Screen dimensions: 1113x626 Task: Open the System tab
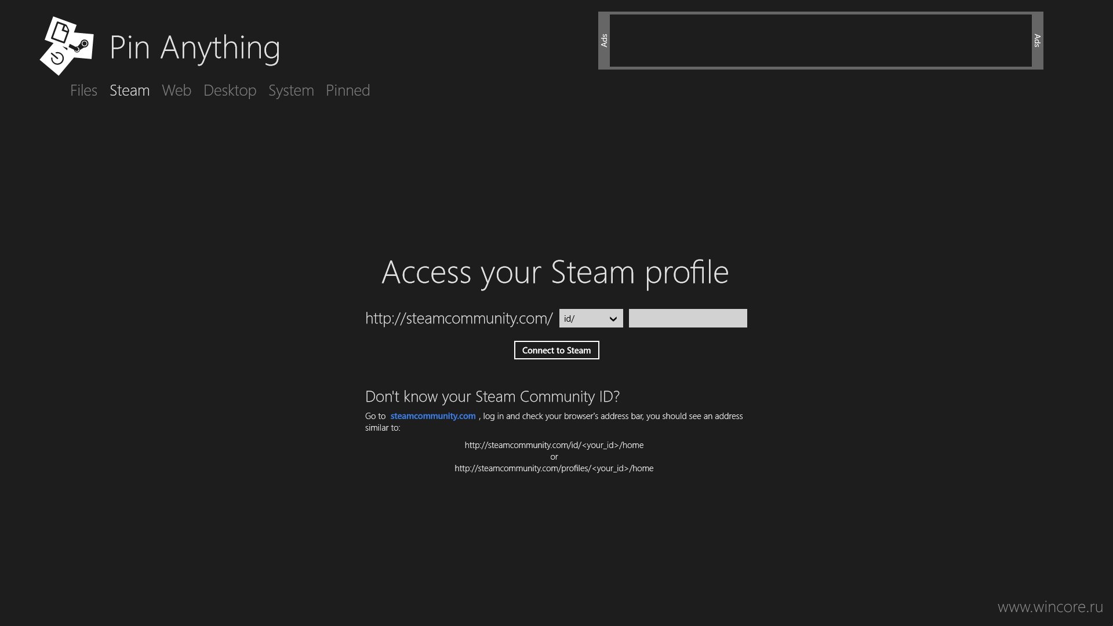click(x=291, y=91)
